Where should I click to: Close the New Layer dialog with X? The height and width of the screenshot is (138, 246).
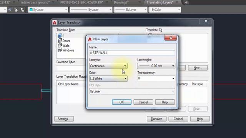tap(171, 38)
